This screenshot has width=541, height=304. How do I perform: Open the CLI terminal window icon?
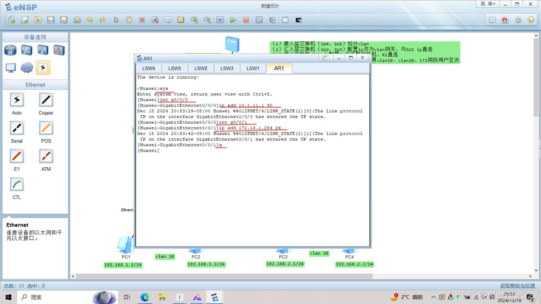click(299, 20)
